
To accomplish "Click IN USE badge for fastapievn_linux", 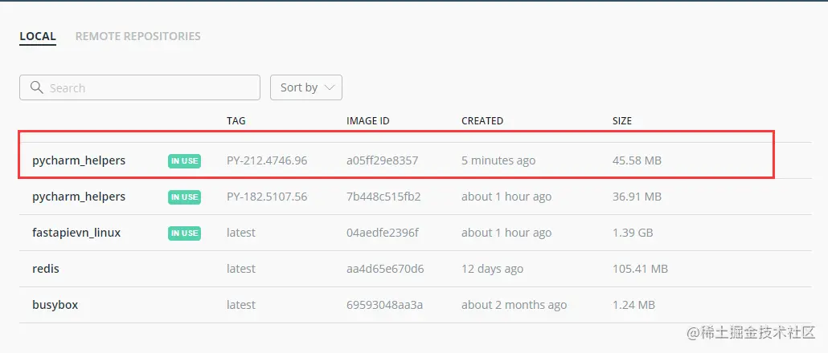I will (x=184, y=233).
